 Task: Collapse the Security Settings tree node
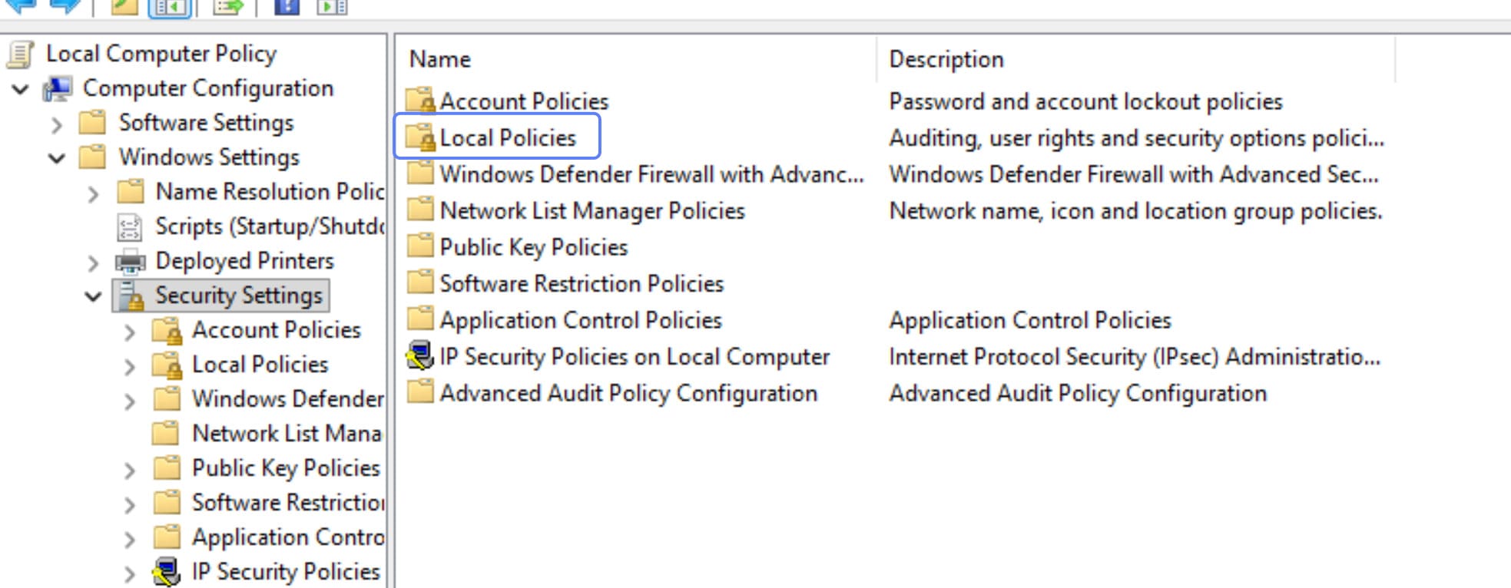click(x=93, y=296)
